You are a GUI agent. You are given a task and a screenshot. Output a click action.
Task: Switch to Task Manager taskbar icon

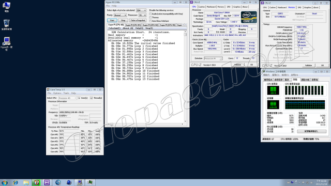pos(91,182)
